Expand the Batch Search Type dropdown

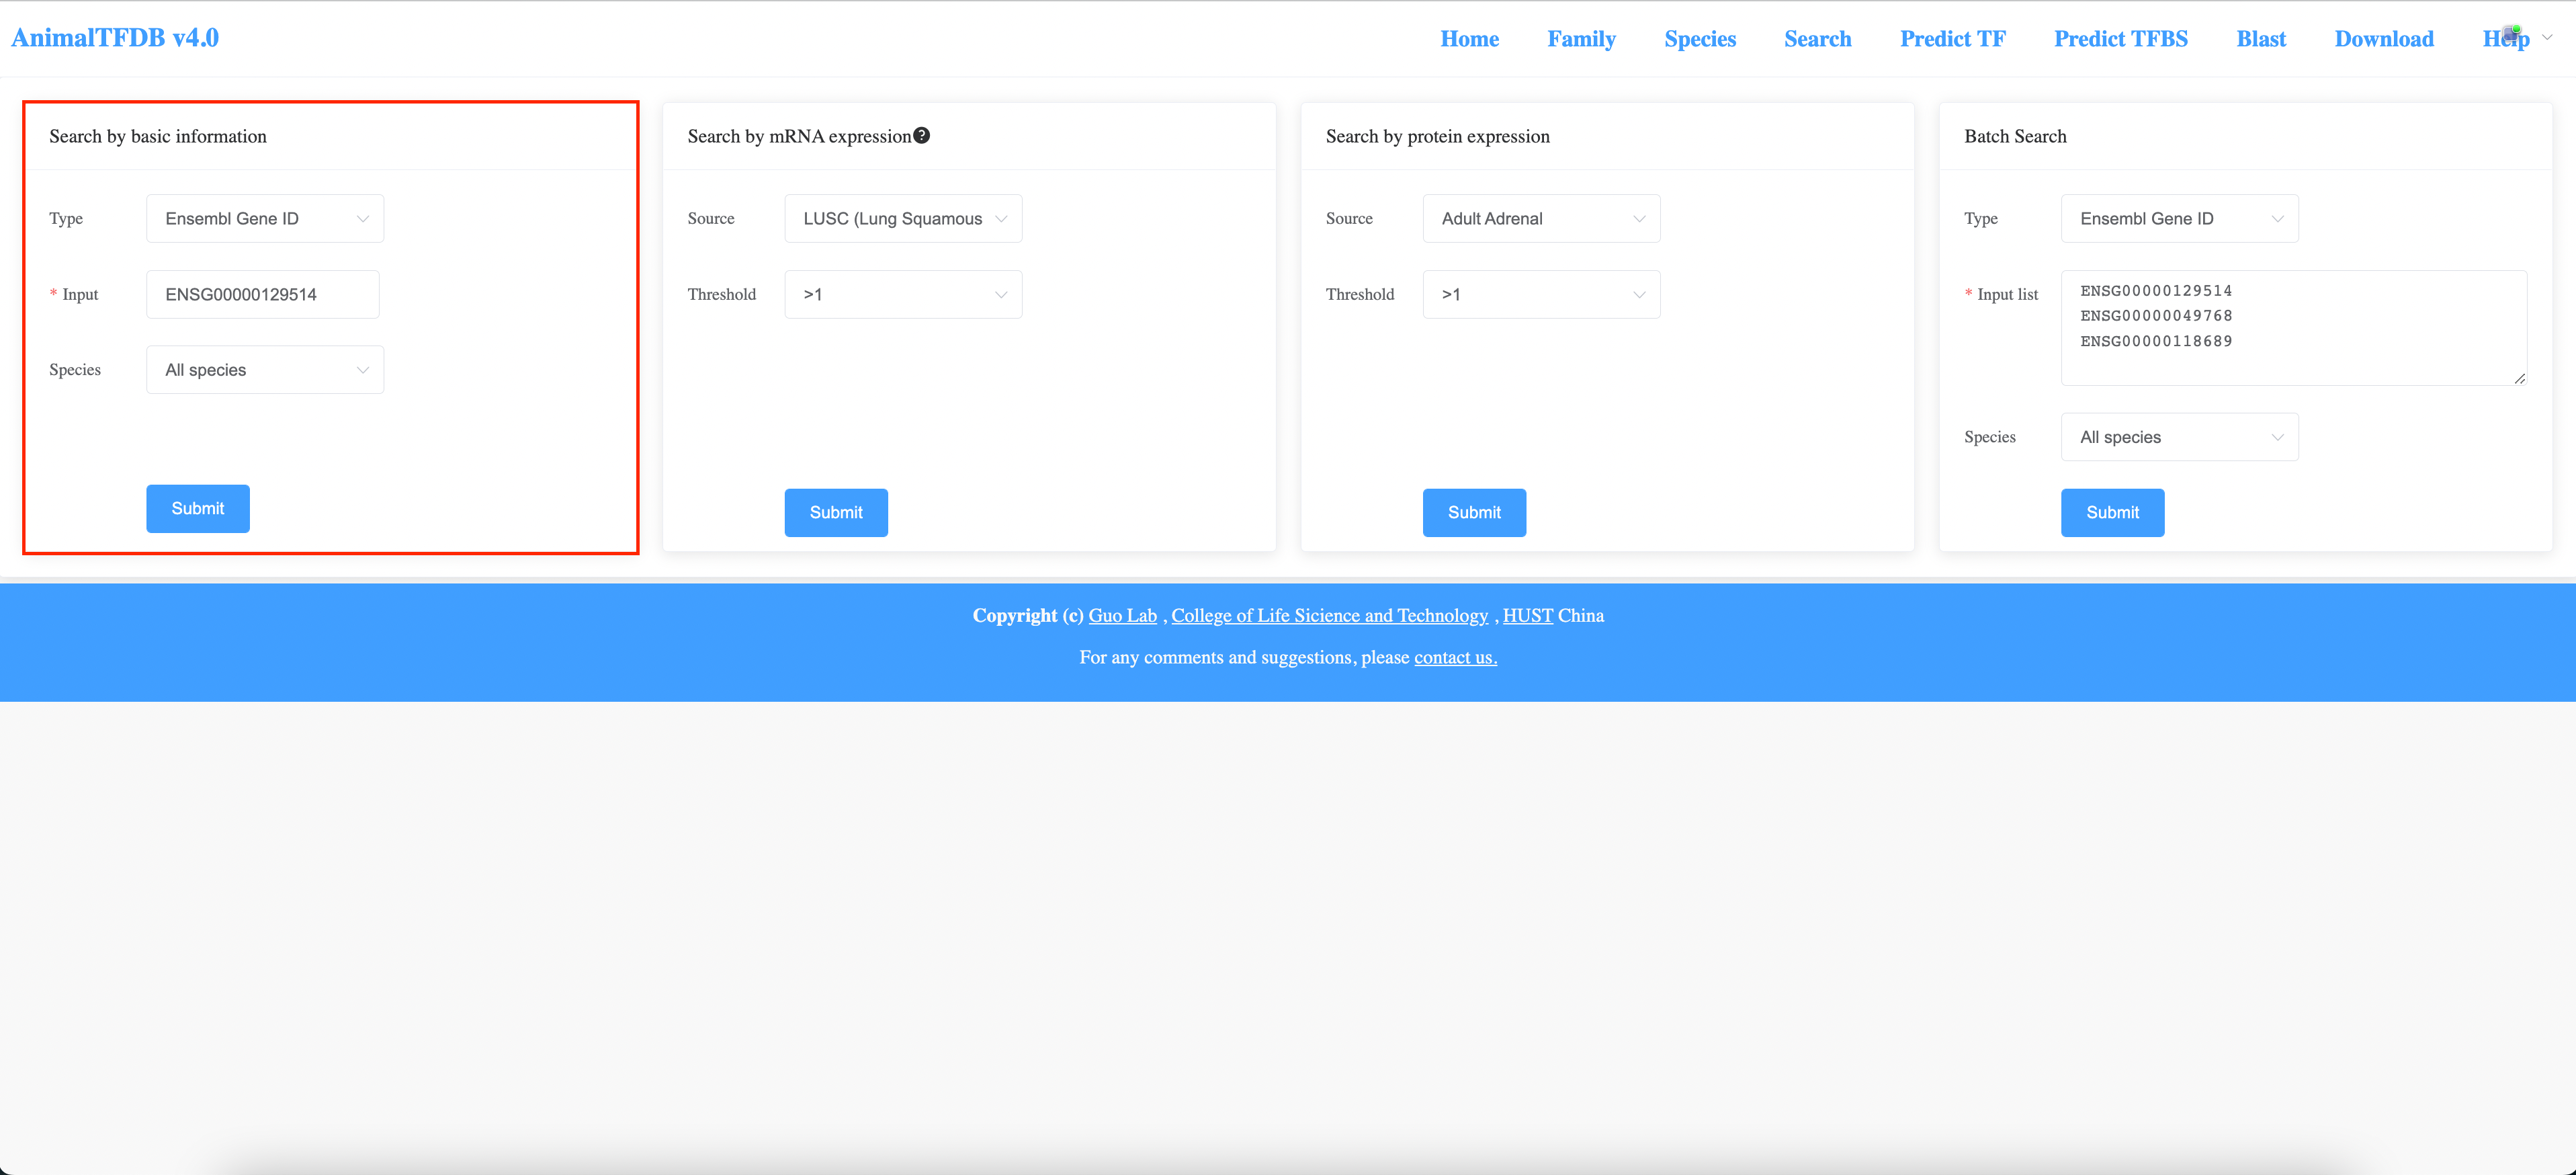[x=2179, y=218]
